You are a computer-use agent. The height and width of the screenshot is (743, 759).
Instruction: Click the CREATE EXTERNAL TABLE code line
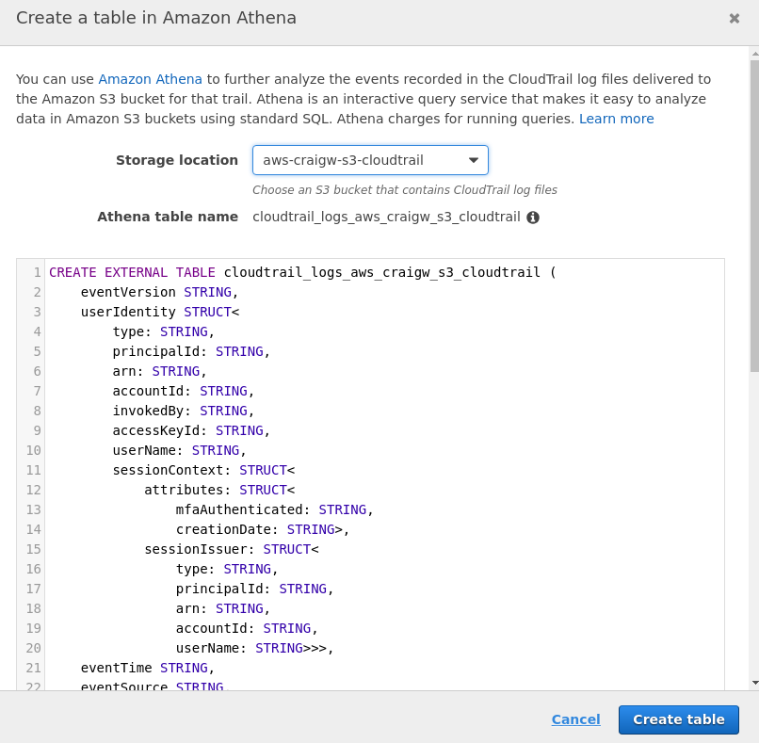(301, 272)
